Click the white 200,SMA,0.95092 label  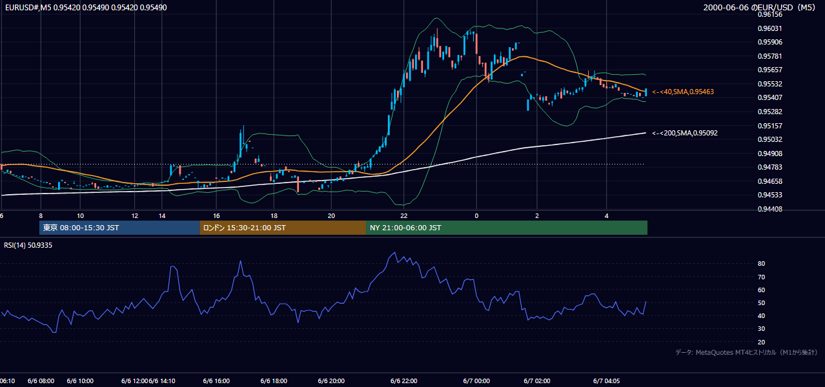point(684,133)
